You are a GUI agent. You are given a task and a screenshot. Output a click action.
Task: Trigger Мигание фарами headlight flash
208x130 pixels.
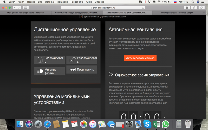[x=49, y=71]
